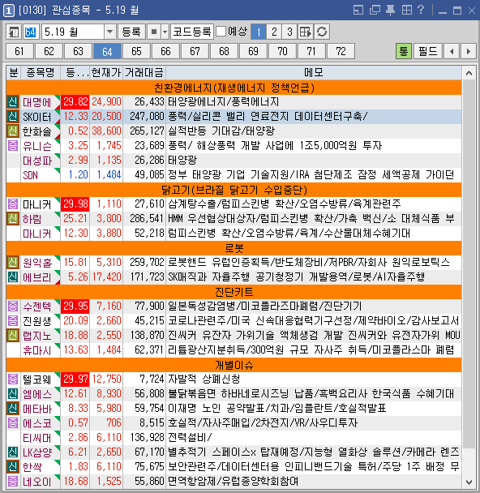Click the 메모 column header

coord(314,73)
